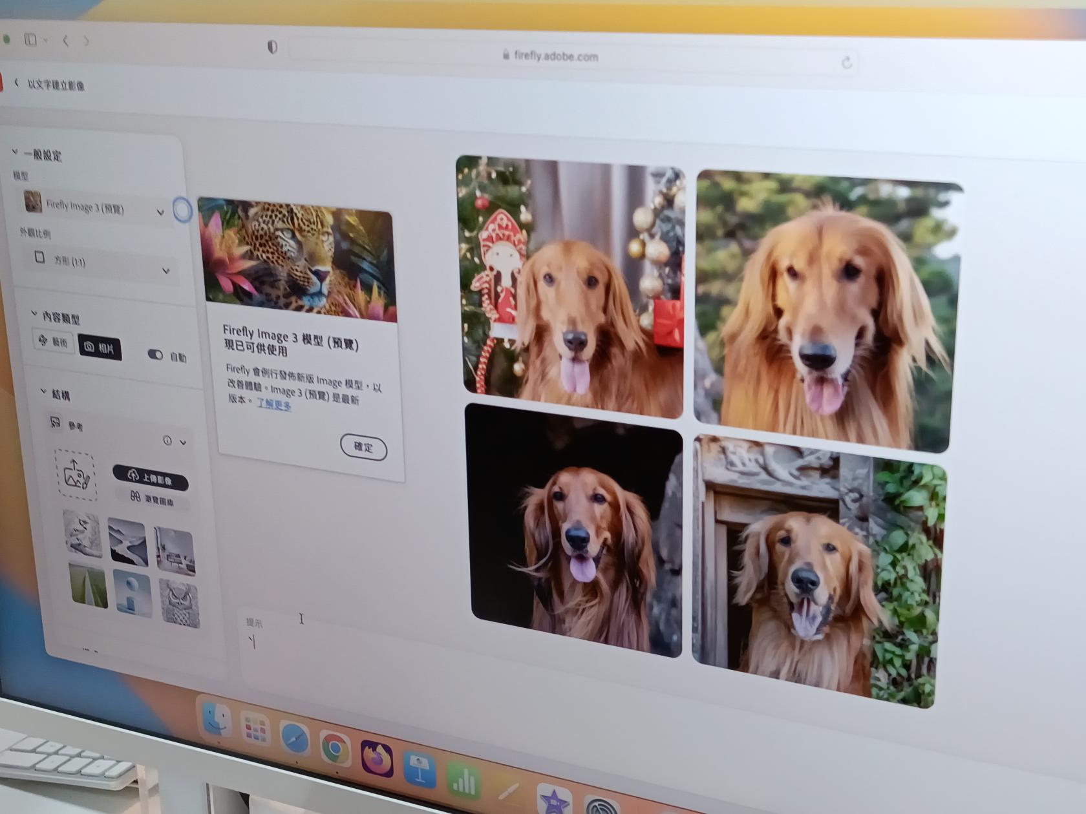1086x814 pixels.
Task: Open Launchpad from the Dock
Action: point(255,729)
